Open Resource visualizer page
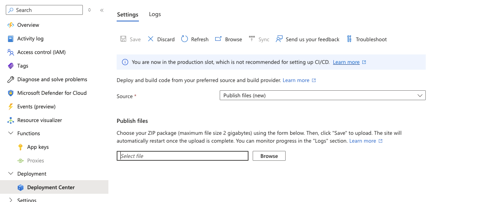This screenshot has width=481, height=202. point(40,120)
